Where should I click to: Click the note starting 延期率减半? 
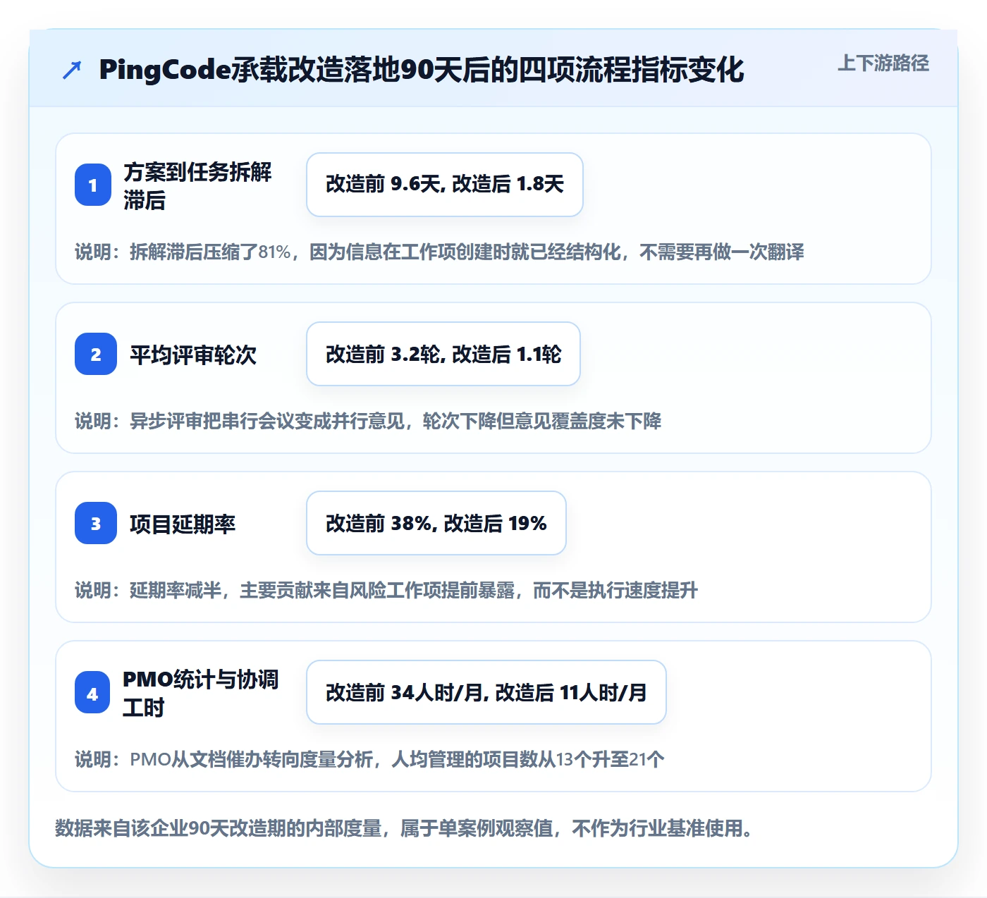pos(386,590)
